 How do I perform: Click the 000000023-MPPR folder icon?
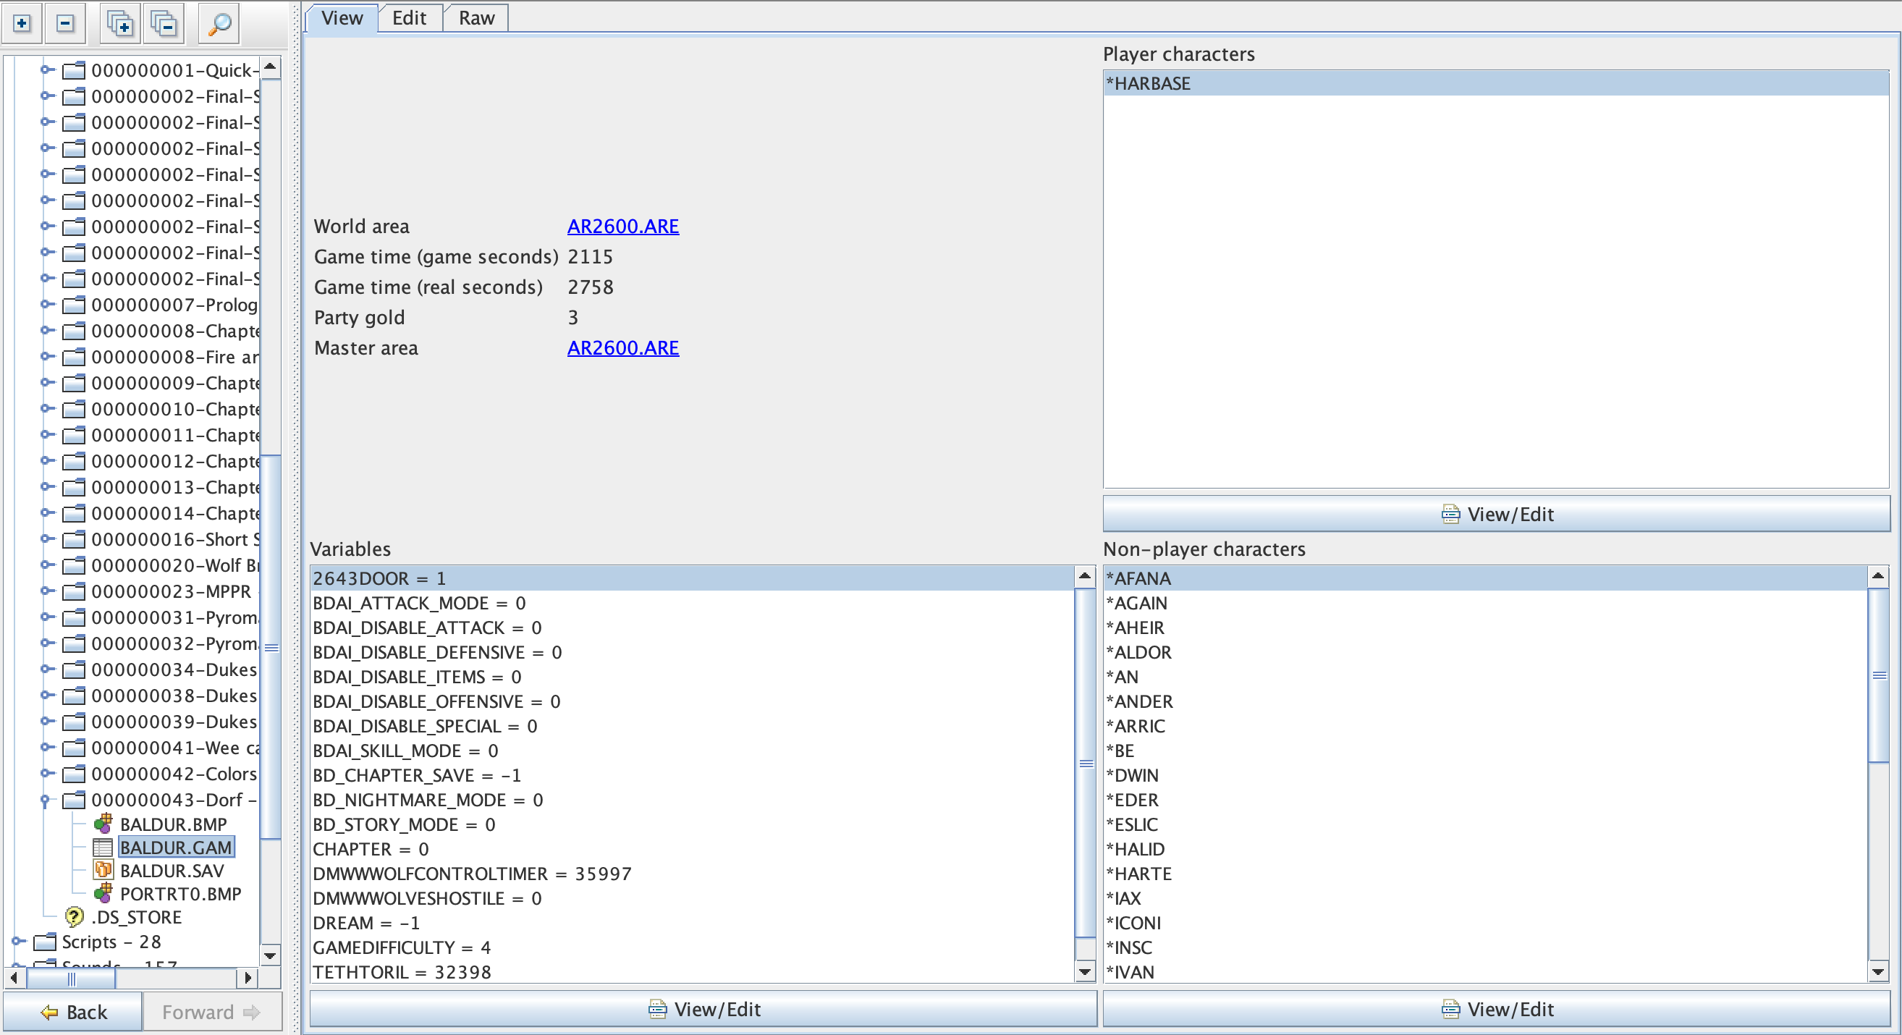point(74,591)
